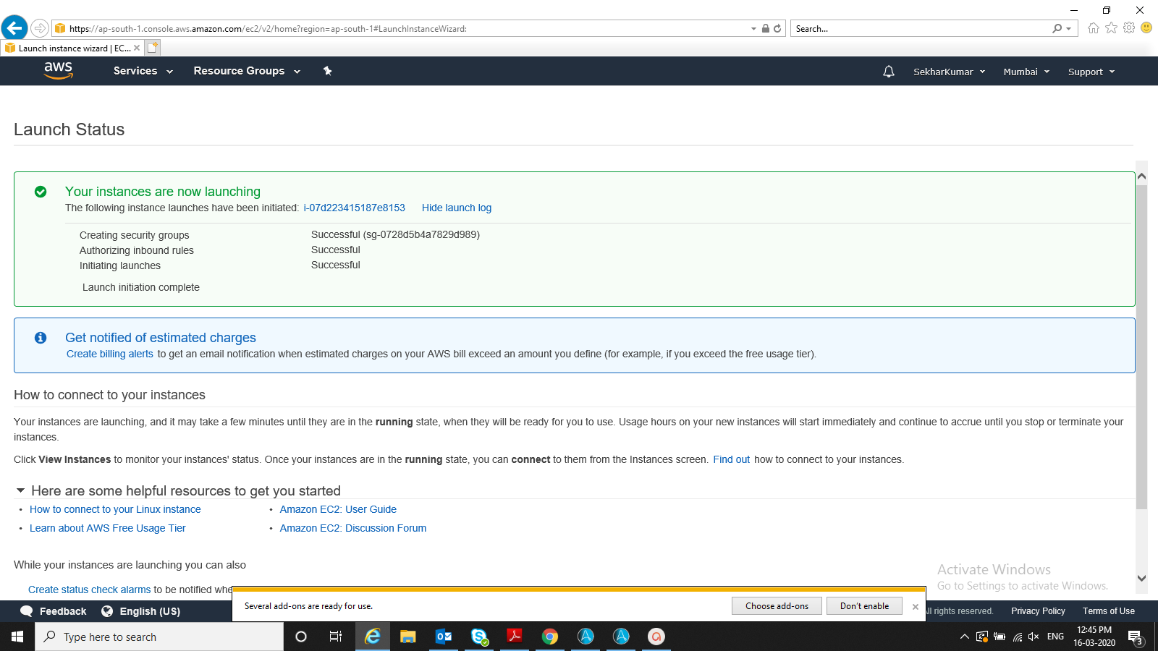The height and width of the screenshot is (651, 1158).
Task: Click the volume muted icon in system tray
Action: click(x=1034, y=637)
